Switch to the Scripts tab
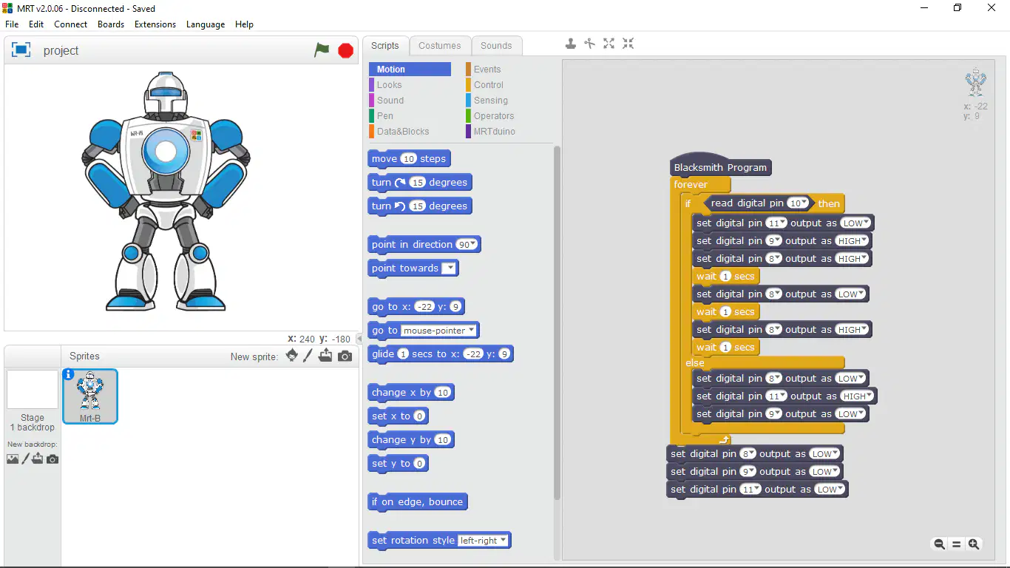 384,46
